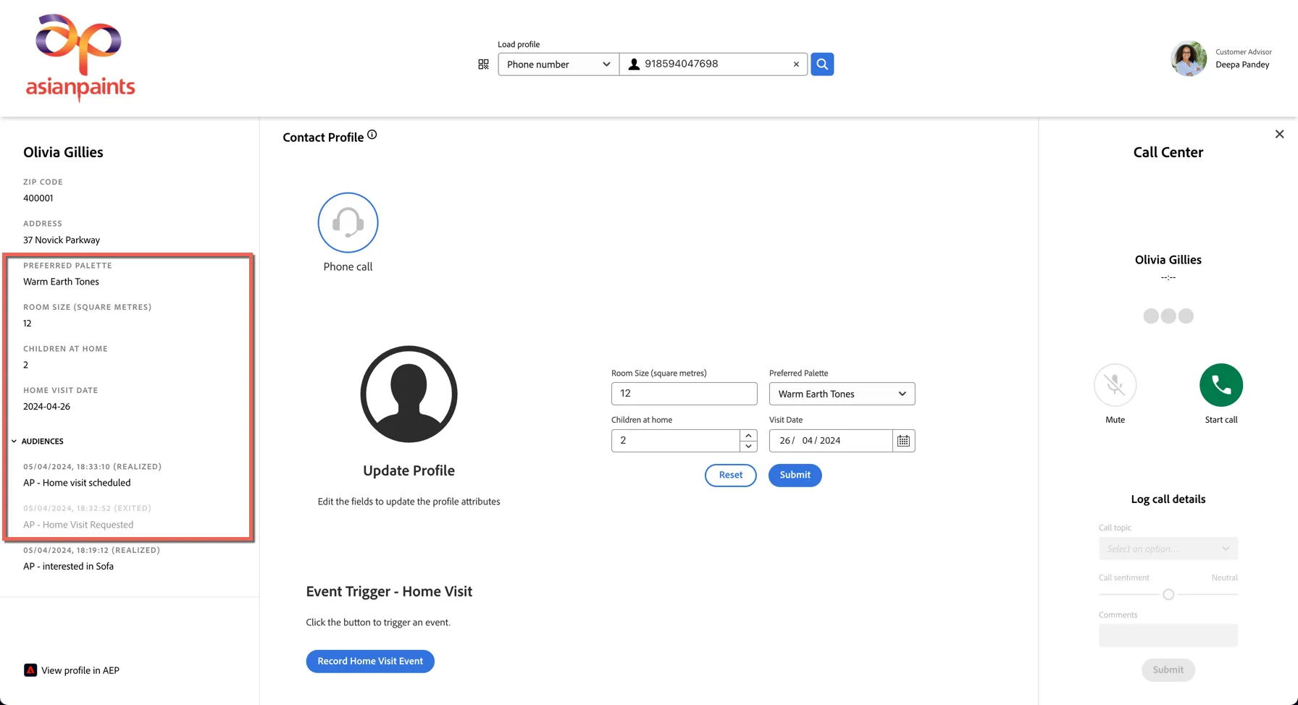Click the Adobe icon beside View profile in AEP
This screenshot has height=705, width=1298.
click(30, 670)
